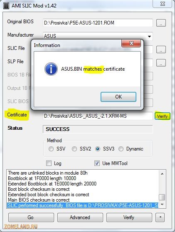This screenshot has width=175, height=232.
Task: Click the highlighted Verify button next to Certificate
Action: pyautogui.click(x=162, y=116)
